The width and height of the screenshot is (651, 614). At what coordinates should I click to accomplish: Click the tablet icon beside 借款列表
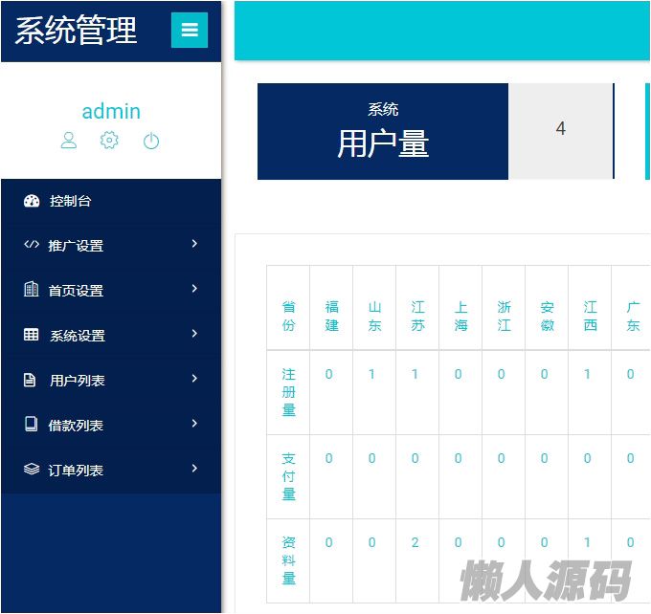pos(32,424)
